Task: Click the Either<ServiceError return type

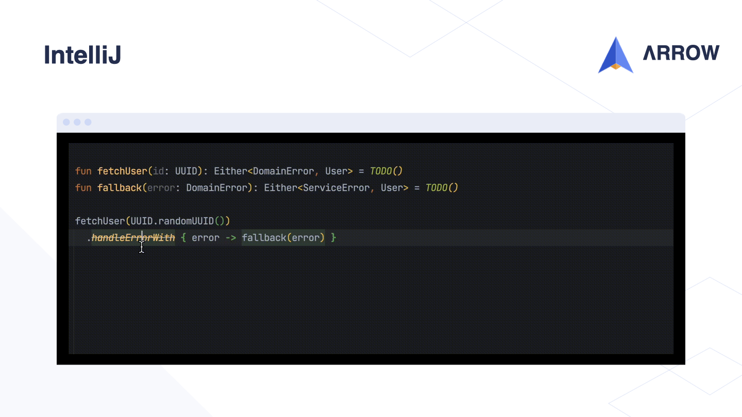Action: pyautogui.click(x=317, y=188)
